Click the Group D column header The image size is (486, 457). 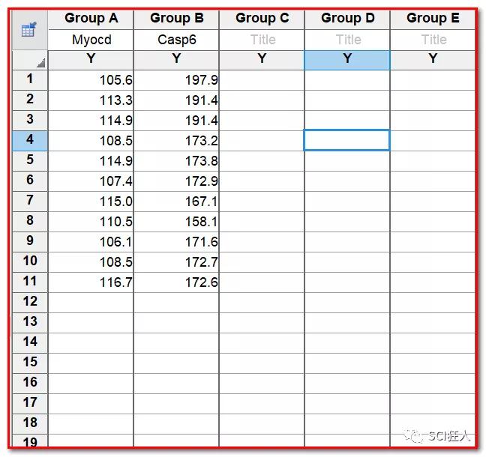(347, 19)
